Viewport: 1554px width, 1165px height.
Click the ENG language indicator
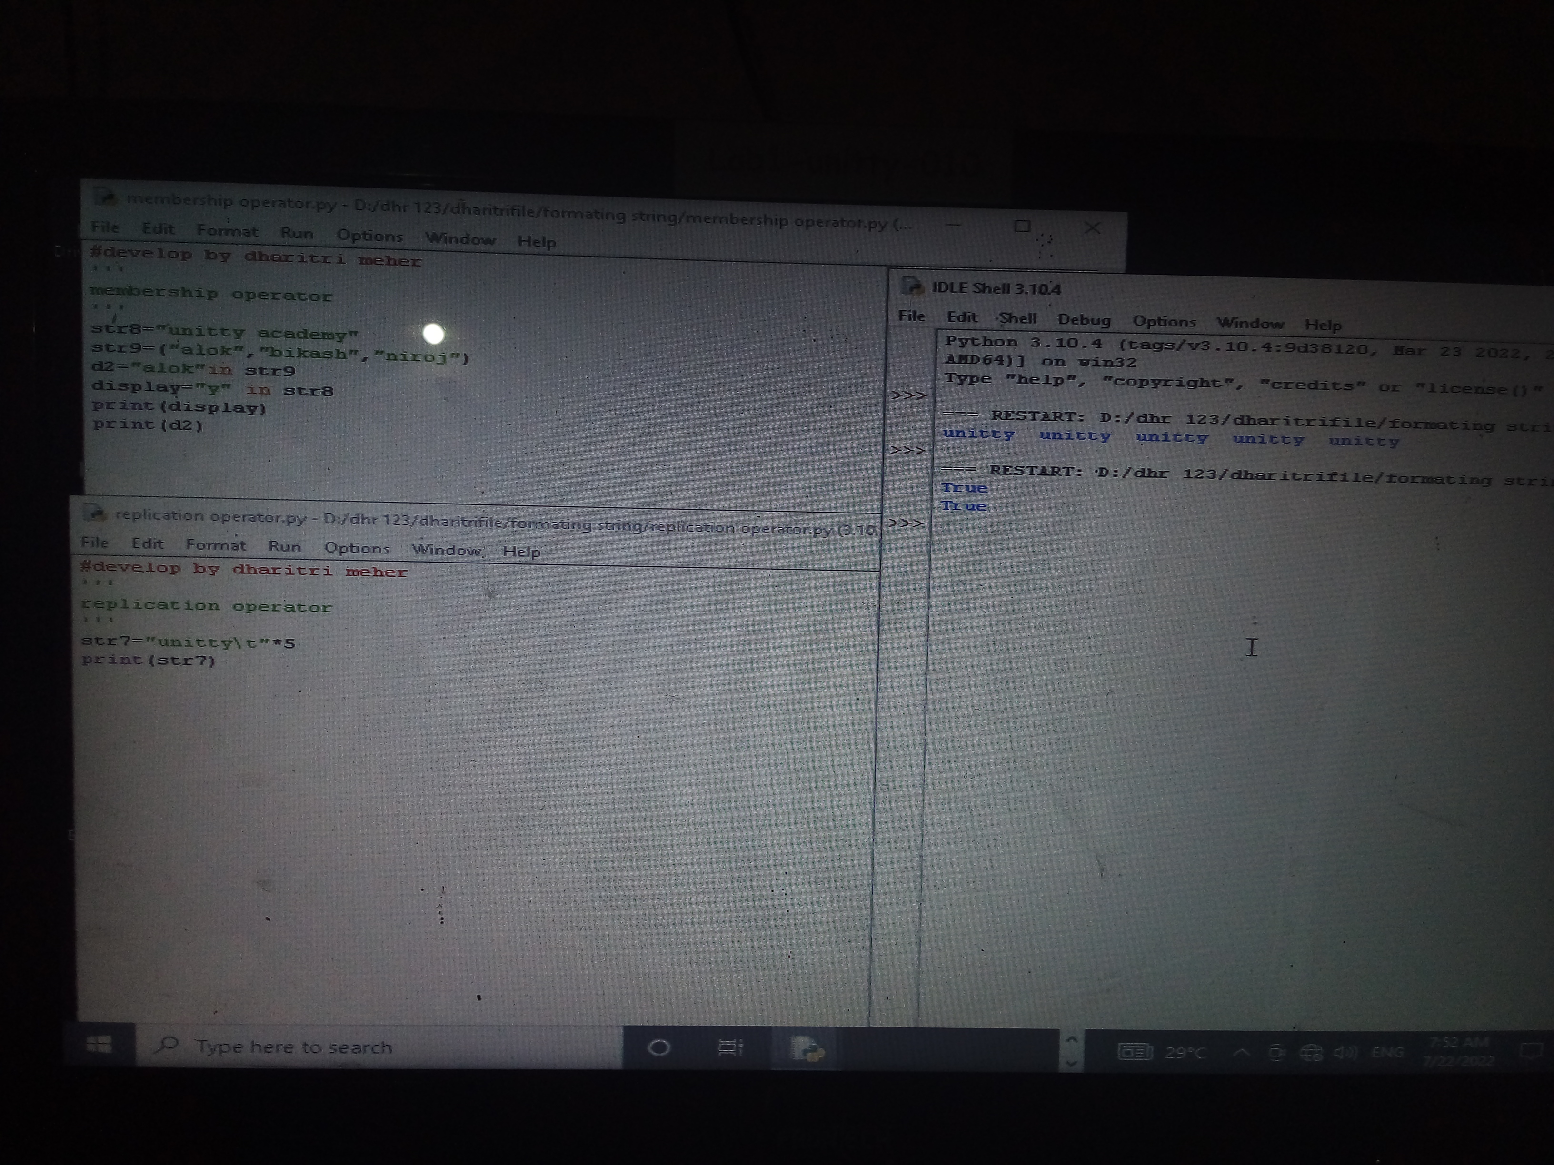1387,1053
